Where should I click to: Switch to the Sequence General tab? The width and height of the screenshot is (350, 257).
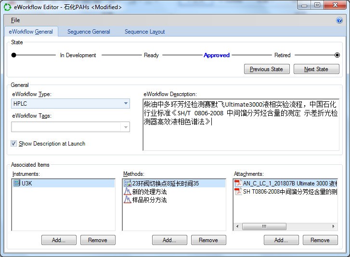(89, 32)
